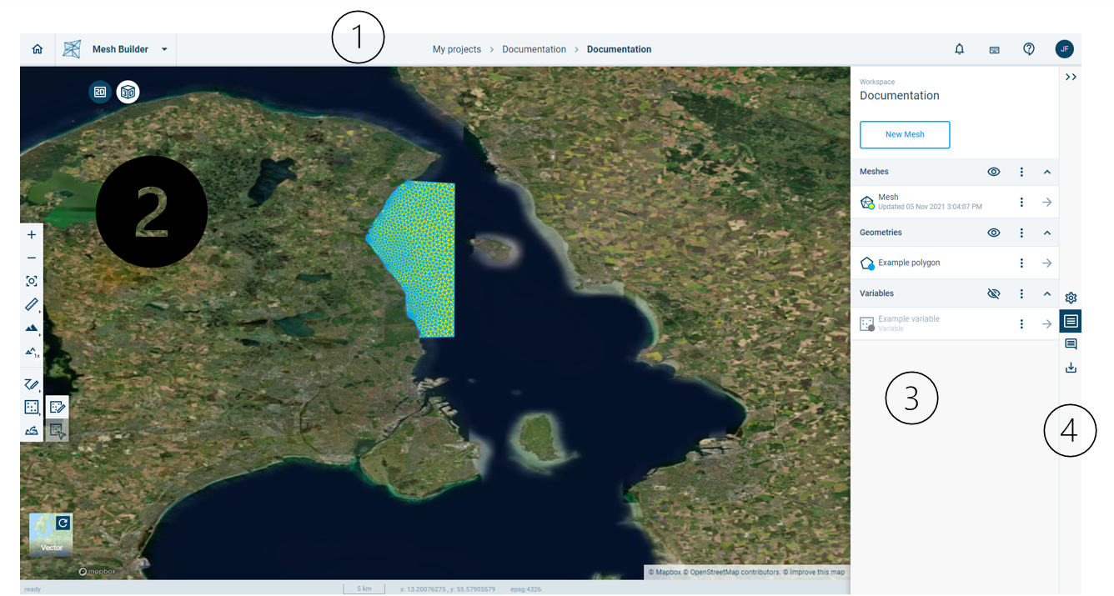The image size is (1114, 596).
Task: Collapse the right panel with double chevron
Action: pyautogui.click(x=1071, y=77)
